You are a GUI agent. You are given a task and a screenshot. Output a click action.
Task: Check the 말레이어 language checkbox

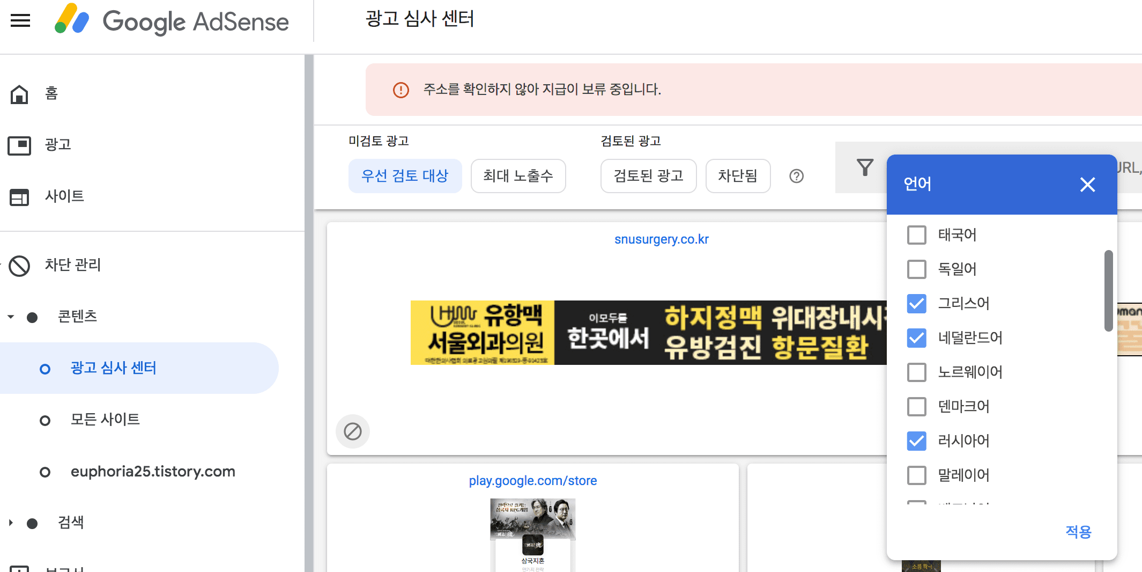pyautogui.click(x=917, y=475)
